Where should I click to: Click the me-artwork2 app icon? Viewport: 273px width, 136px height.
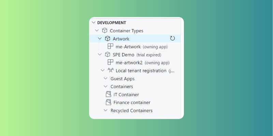(x=110, y=62)
